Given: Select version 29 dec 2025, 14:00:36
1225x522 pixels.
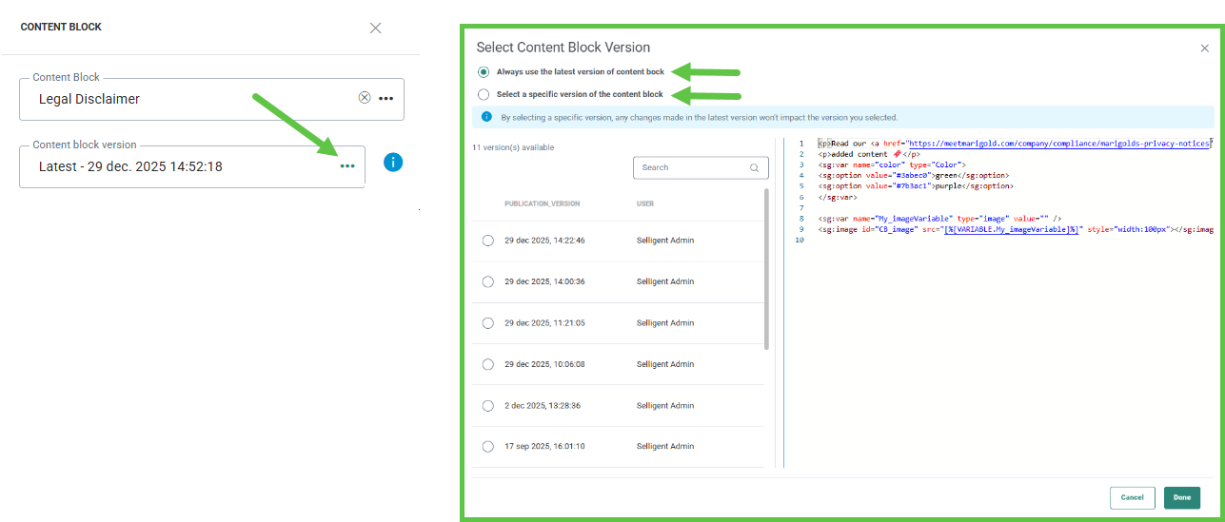Looking at the screenshot, I should pos(488,281).
